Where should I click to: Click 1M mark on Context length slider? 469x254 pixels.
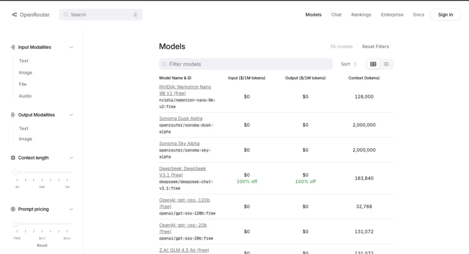(x=67, y=187)
